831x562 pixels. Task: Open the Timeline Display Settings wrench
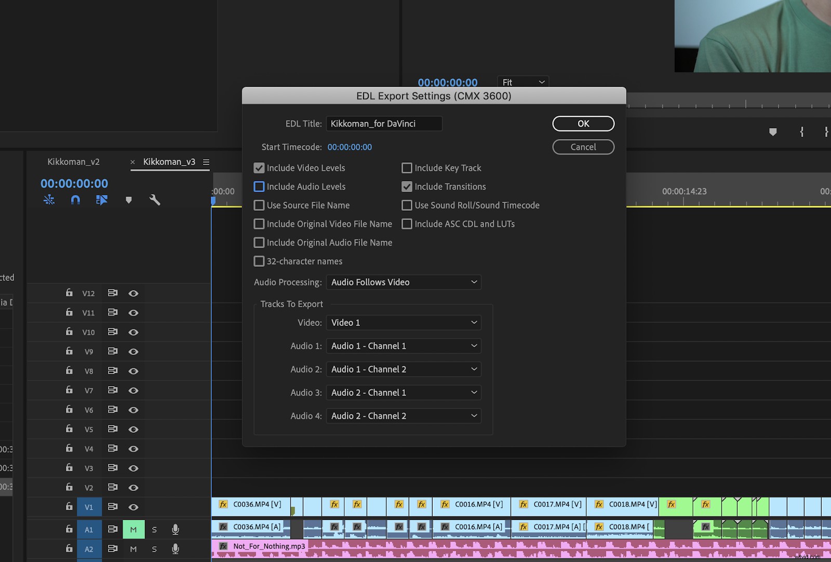pyautogui.click(x=154, y=200)
